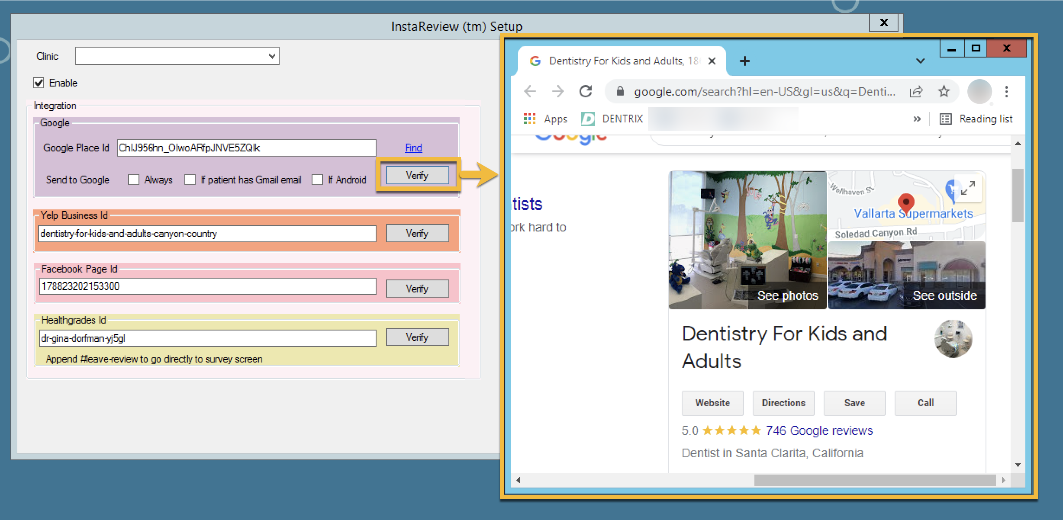Screen dimensions: 1063x520
Task: Click the Call button
Action: pyautogui.click(x=926, y=403)
